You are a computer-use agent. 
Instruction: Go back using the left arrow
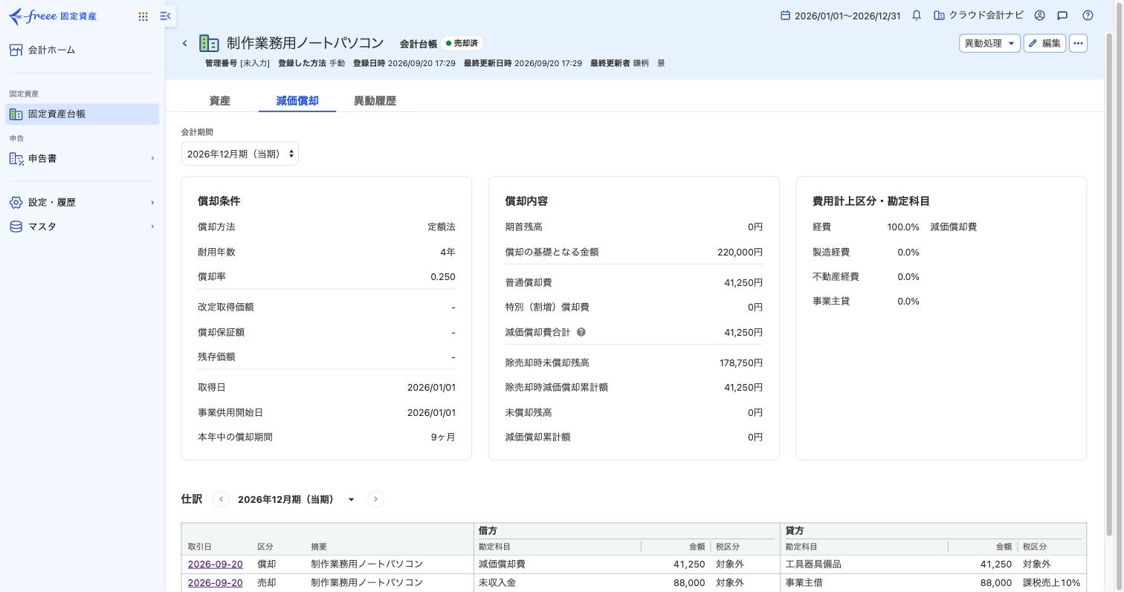[185, 44]
